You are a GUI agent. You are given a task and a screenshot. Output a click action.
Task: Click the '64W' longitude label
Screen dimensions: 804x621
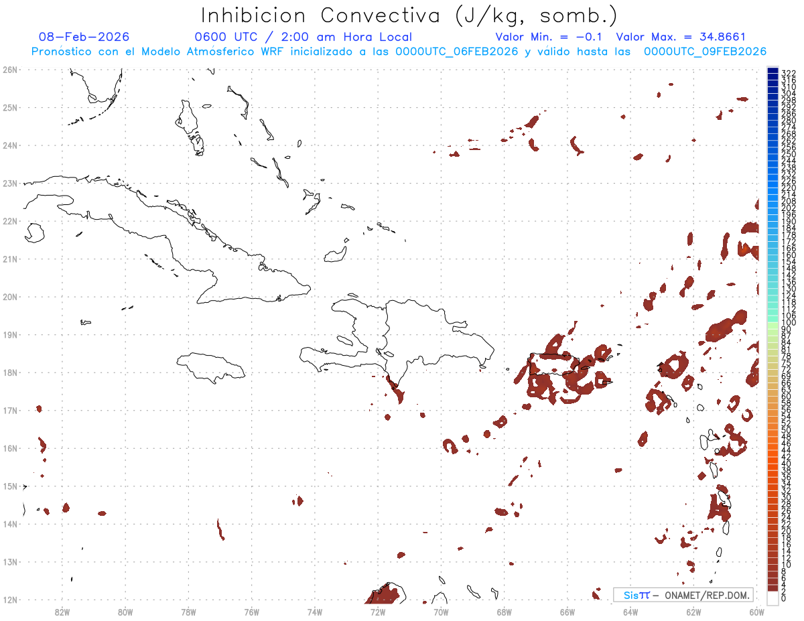(630, 611)
